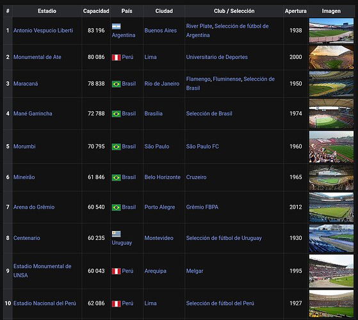
Task: Open the Morumbi stadium link
Action: pyautogui.click(x=24, y=147)
